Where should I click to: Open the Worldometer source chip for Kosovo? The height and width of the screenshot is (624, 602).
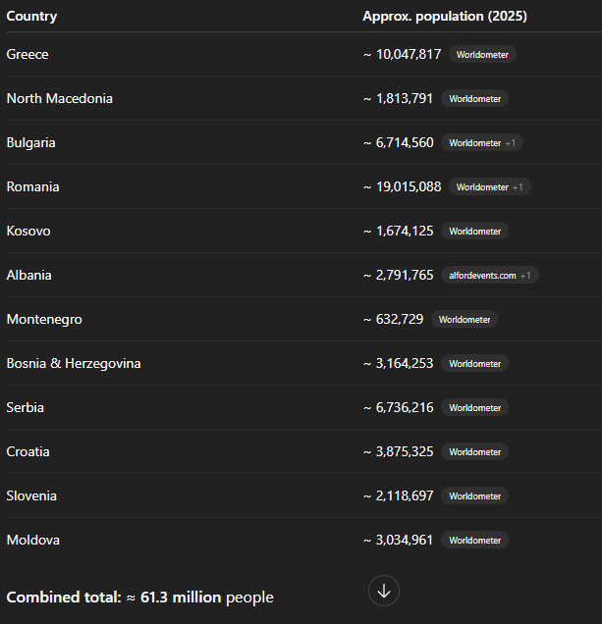(474, 232)
